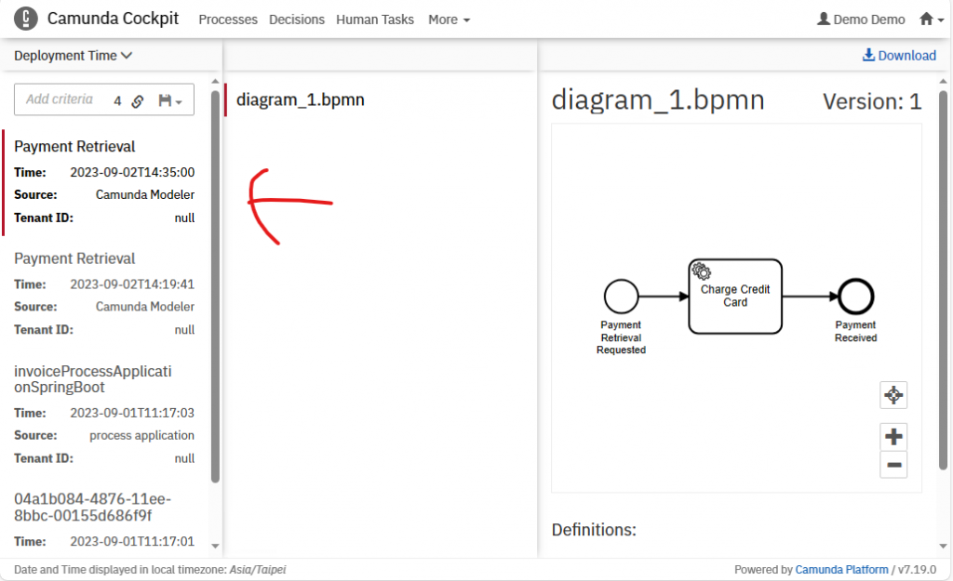Open the Decisions page

click(297, 20)
